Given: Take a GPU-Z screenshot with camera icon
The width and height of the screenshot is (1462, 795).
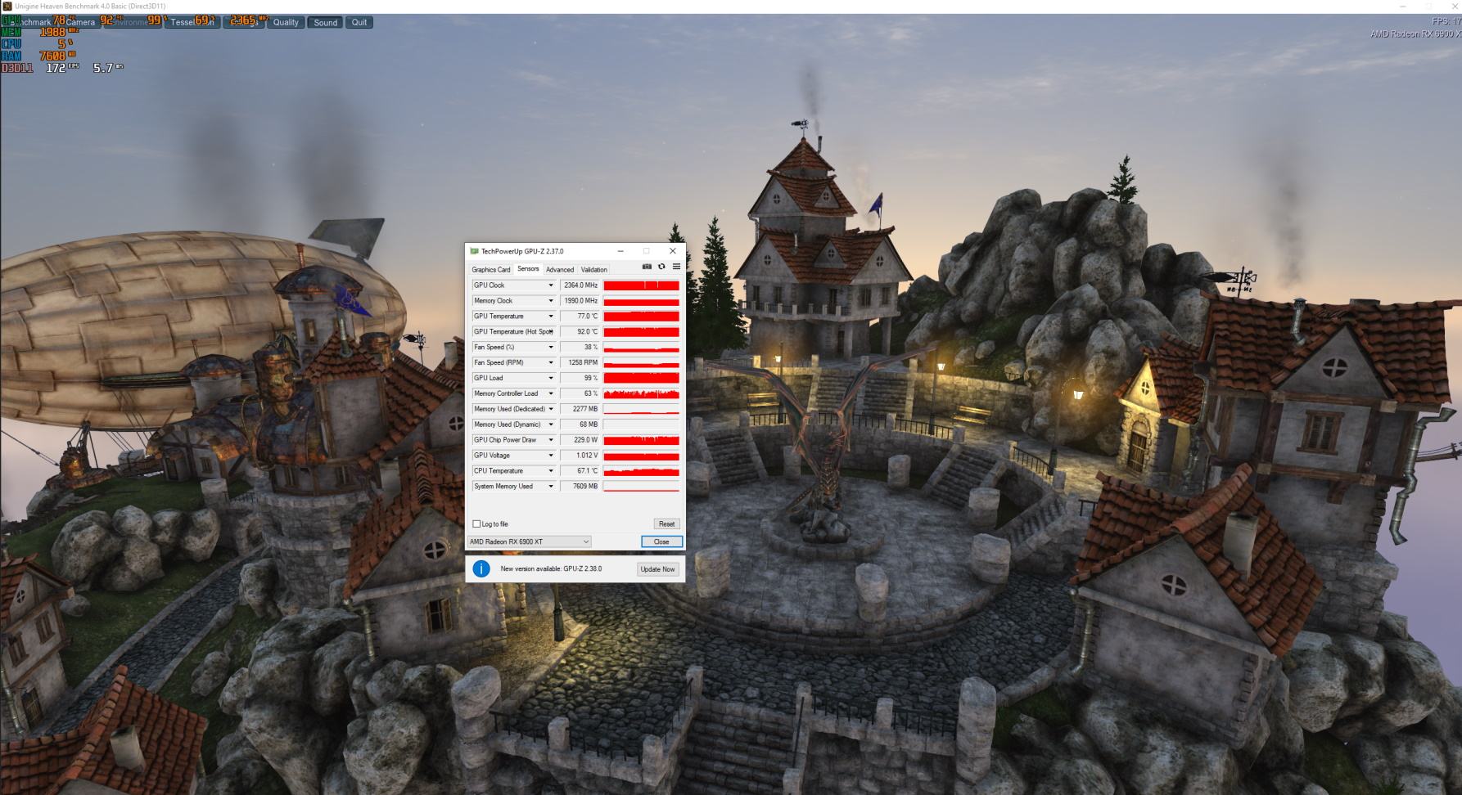Looking at the screenshot, I should (x=647, y=267).
